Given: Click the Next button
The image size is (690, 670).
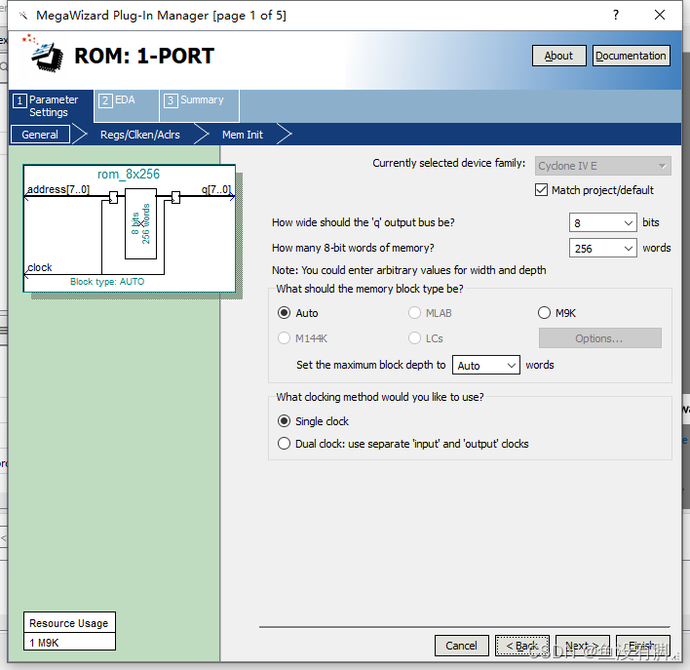Looking at the screenshot, I should [583, 646].
